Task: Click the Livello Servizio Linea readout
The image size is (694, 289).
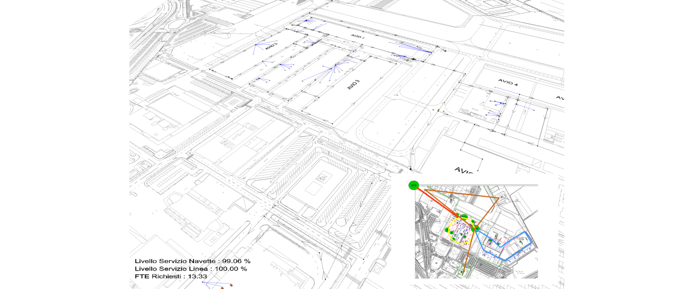Action: point(191,269)
